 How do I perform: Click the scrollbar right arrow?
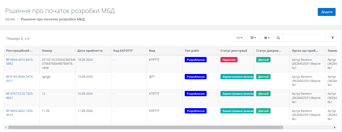(x=335, y=127)
